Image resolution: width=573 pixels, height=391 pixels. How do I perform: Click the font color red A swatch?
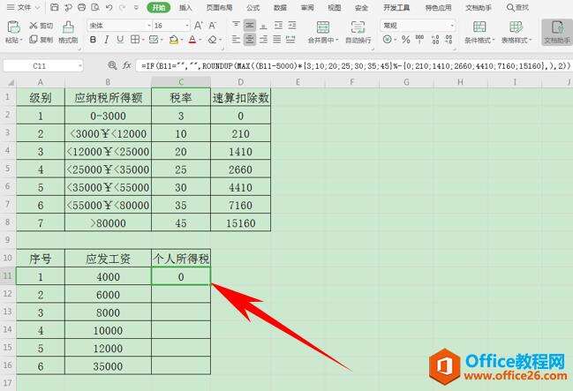(192, 40)
